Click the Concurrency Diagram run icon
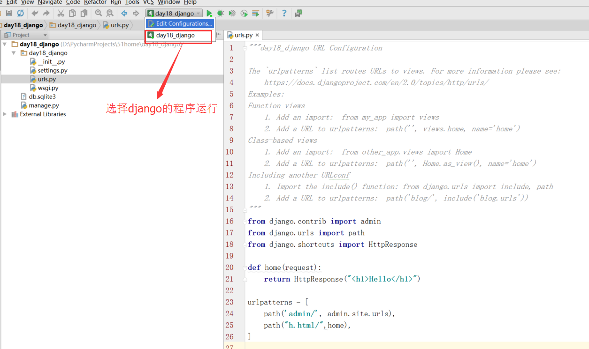 click(x=255, y=14)
